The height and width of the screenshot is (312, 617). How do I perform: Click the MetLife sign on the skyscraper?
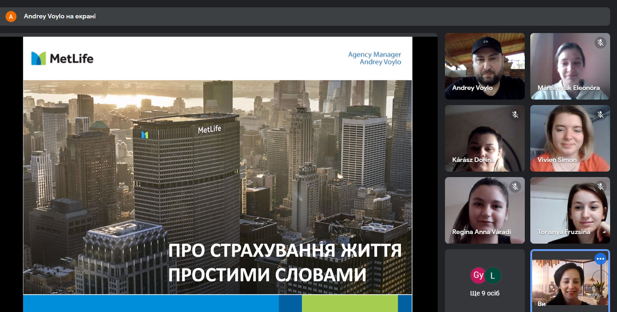tap(209, 130)
